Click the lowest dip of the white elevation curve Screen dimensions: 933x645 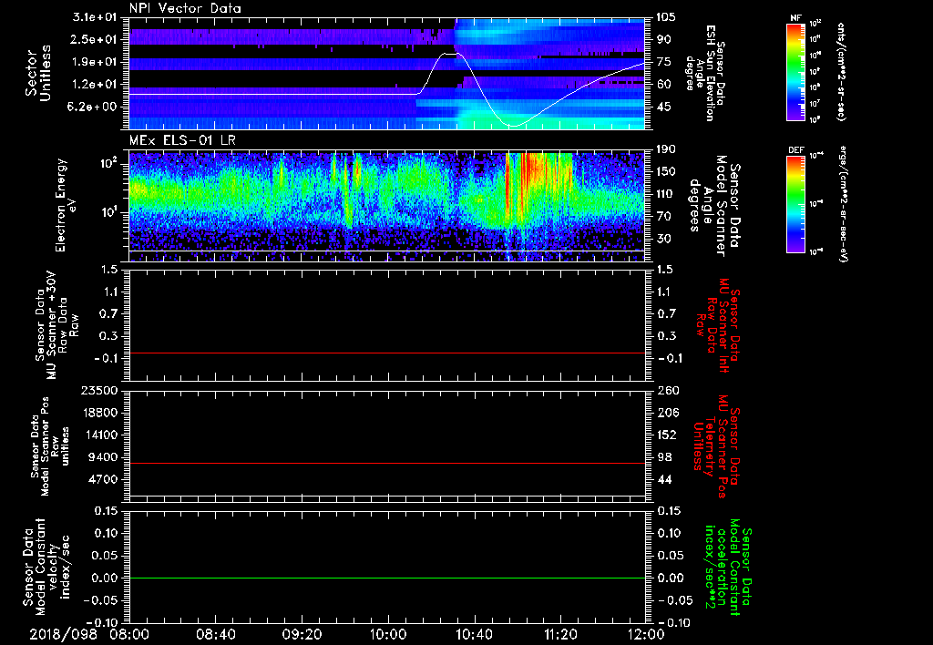tap(513, 126)
